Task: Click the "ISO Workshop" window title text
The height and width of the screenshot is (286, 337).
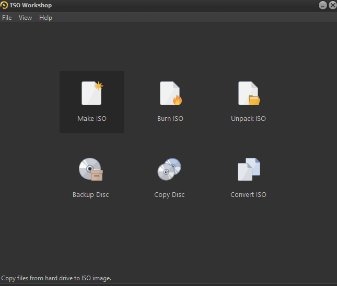Action: pyautogui.click(x=31, y=5)
